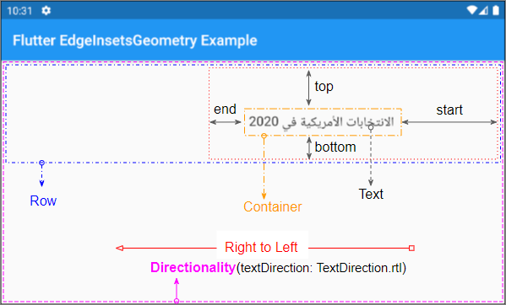Click the settings gear icon in status bar
Image resolution: width=506 pixels, height=305 pixels.
click(46, 11)
